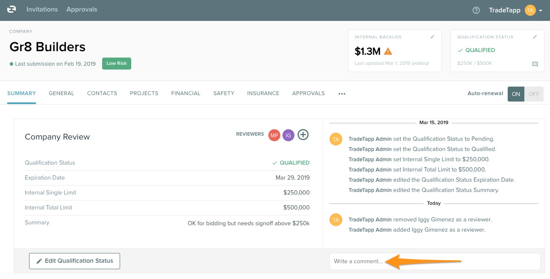
Task: Click the pencil icon on Internal Backlog
Action: point(432,37)
